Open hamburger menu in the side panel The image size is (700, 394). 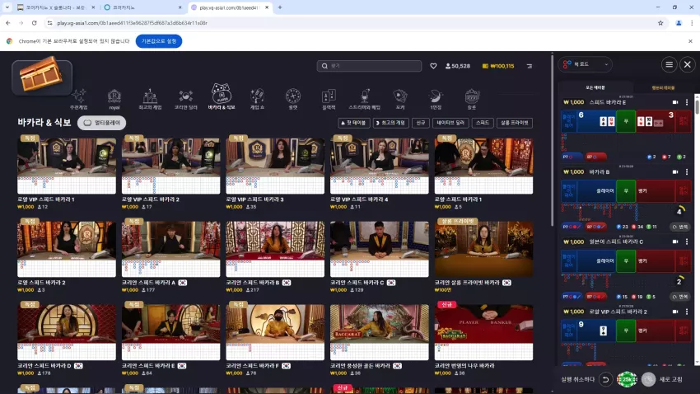pos(669,65)
